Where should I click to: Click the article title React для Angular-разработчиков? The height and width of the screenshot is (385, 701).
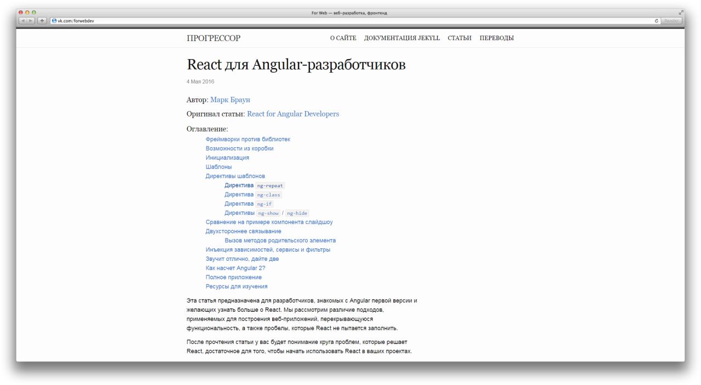(296, 65)
